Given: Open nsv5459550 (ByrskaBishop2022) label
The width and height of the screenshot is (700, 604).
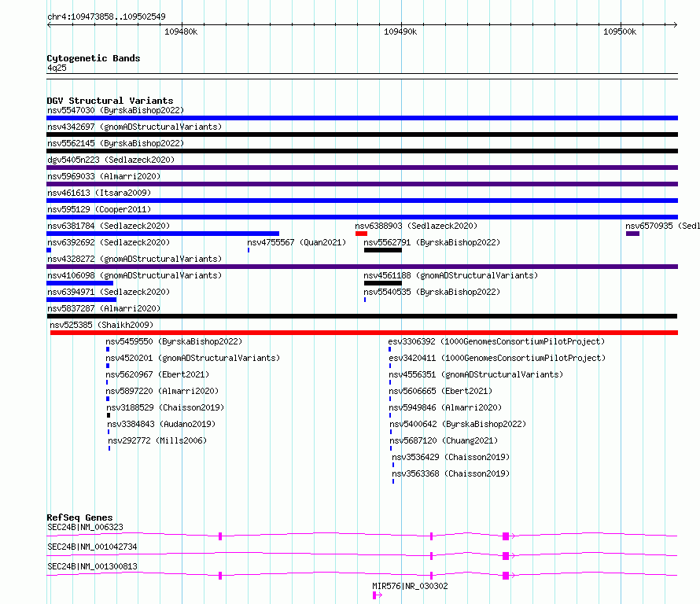Looking at the screenshot, I should (x=174, y=341).
